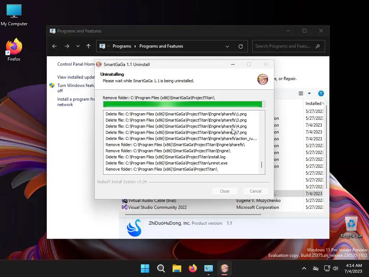
Task: Open File Explorer from the taskbar
Action: click(177, 268)
